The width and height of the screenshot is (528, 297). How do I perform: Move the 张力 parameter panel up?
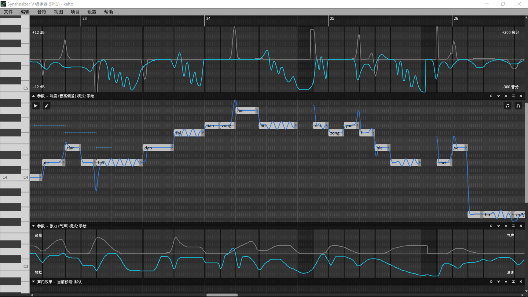[506, 226]
